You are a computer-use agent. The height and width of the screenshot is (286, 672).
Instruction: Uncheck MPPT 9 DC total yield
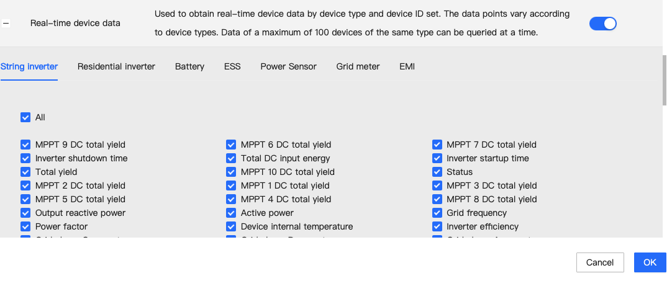click(x=25, y=145)
